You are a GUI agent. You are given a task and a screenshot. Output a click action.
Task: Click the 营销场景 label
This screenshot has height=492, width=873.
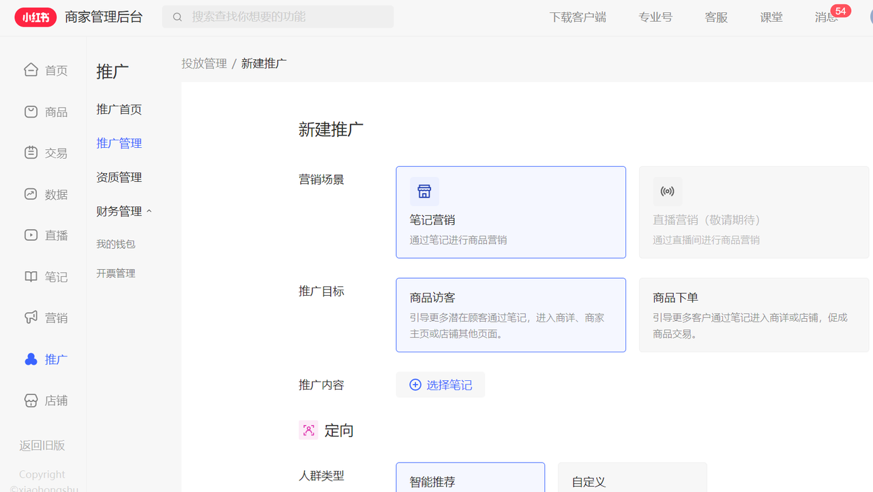click(x=321, y=179)
